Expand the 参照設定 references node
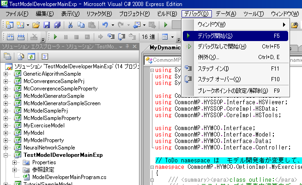 14,170
